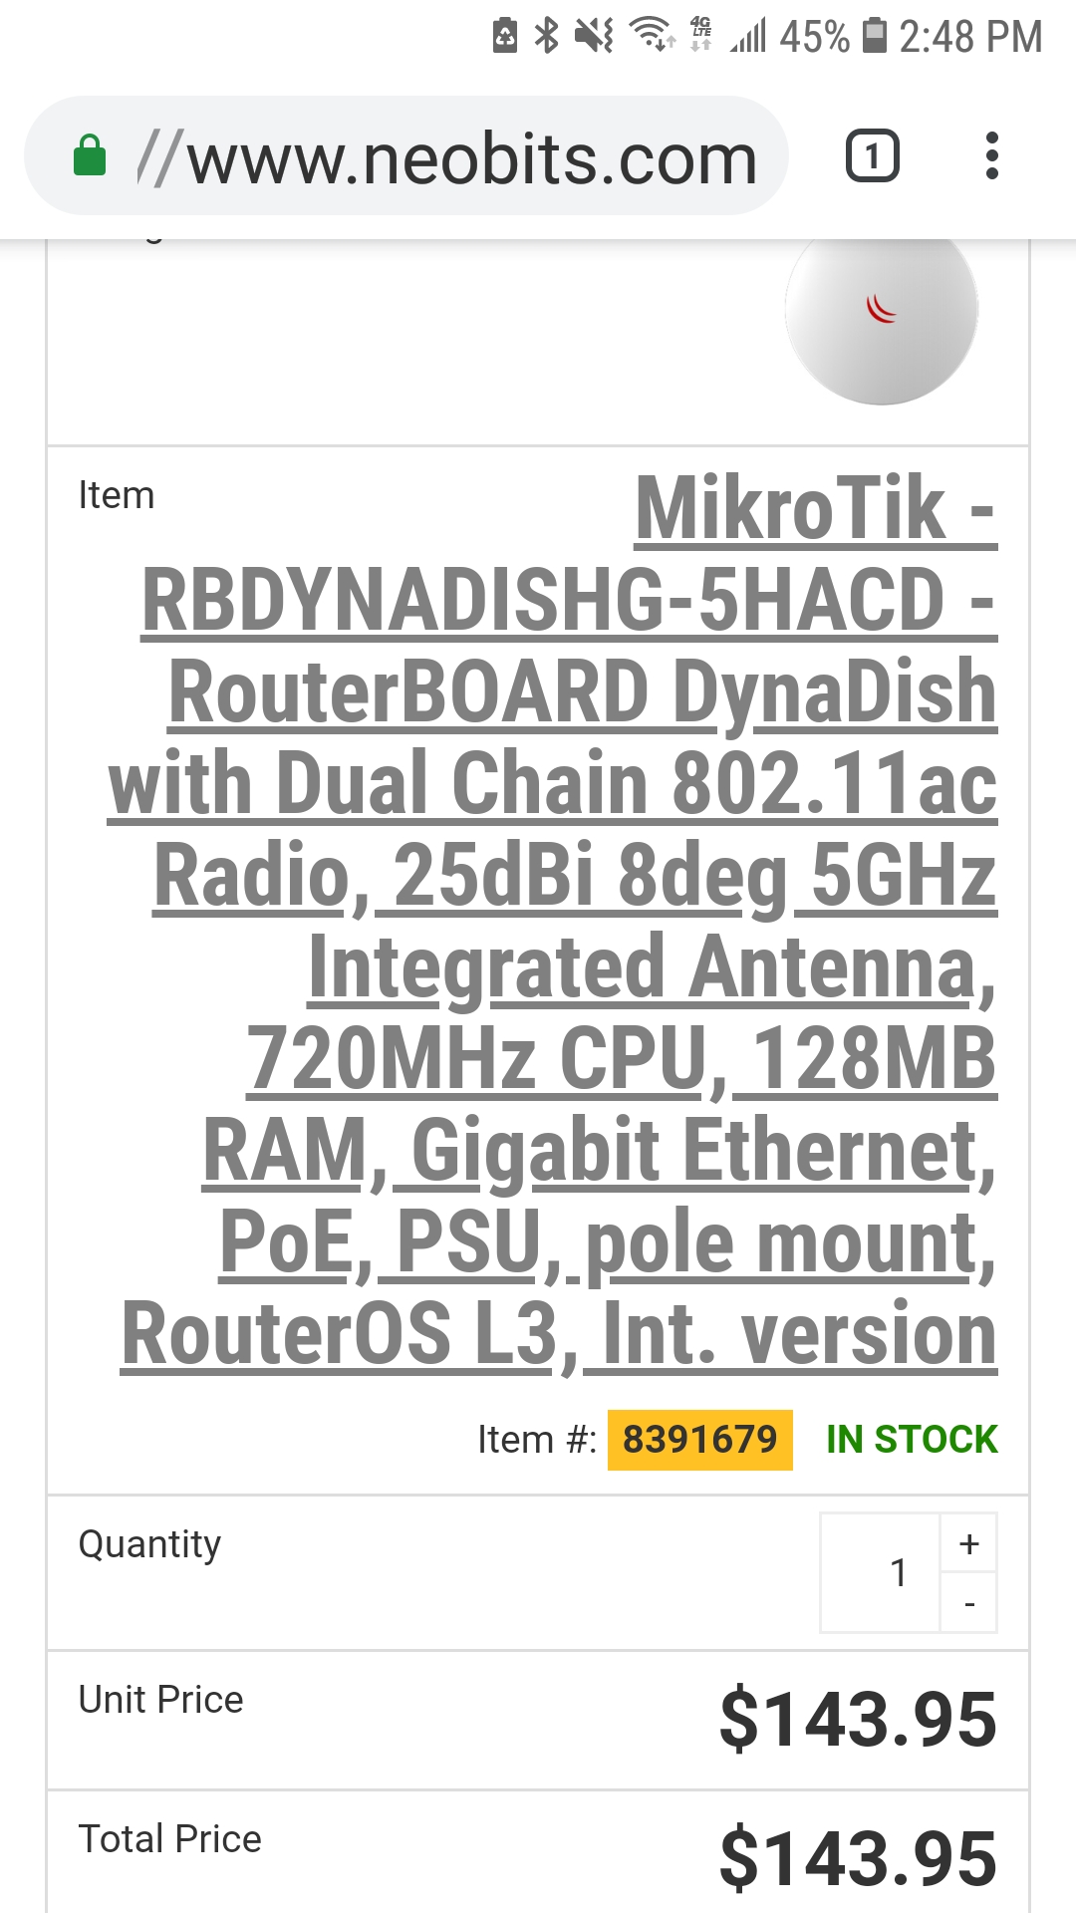Tap the Bluetooth status icon

point(547,36)
